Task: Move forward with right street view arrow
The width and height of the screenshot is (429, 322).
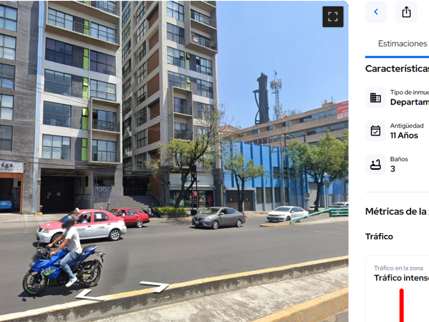Action: pos(154,286)
